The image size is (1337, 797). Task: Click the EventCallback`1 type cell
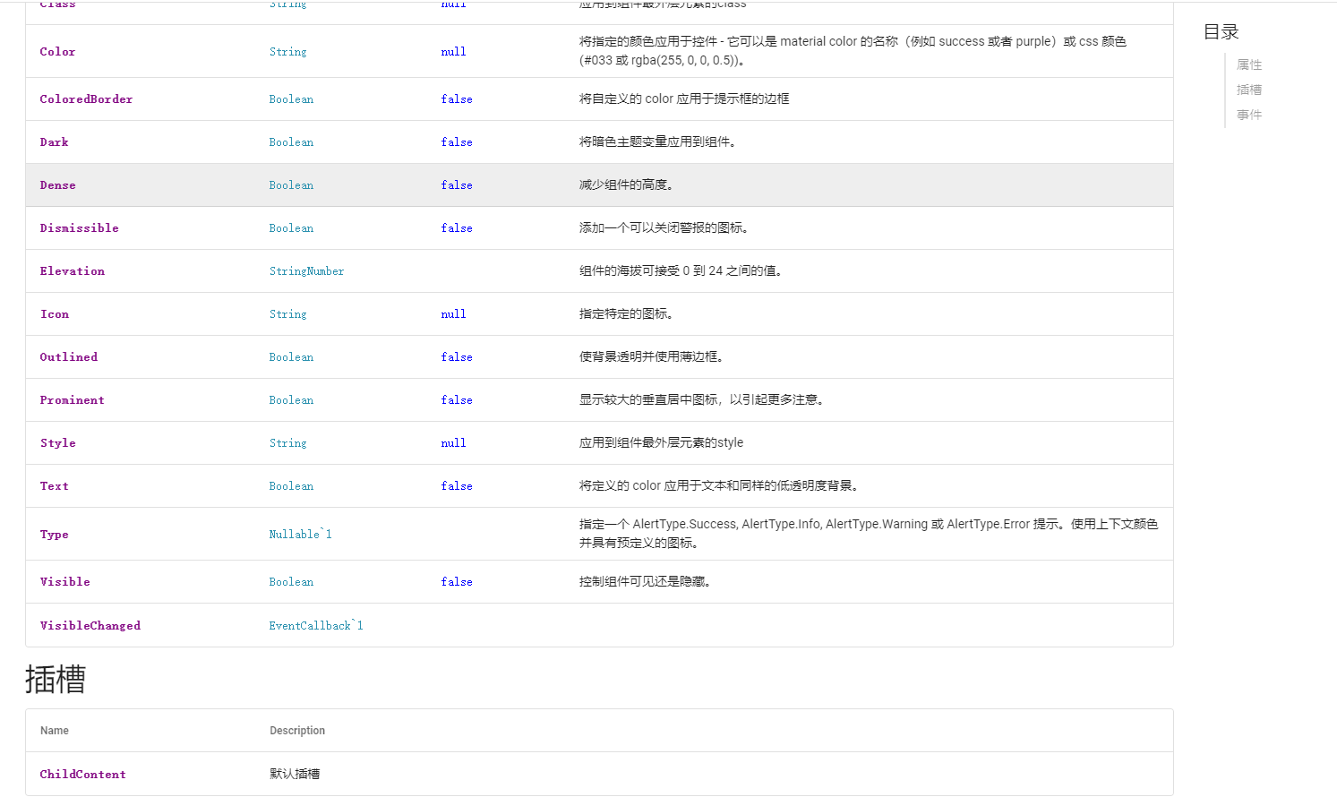point(316,626)
